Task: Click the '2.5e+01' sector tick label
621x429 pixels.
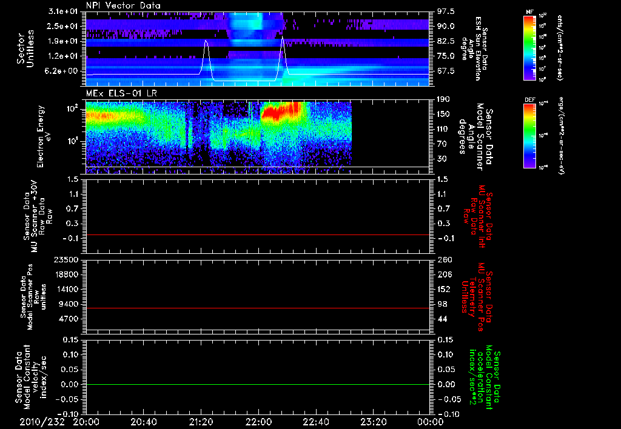Action: tap(63, 26)
